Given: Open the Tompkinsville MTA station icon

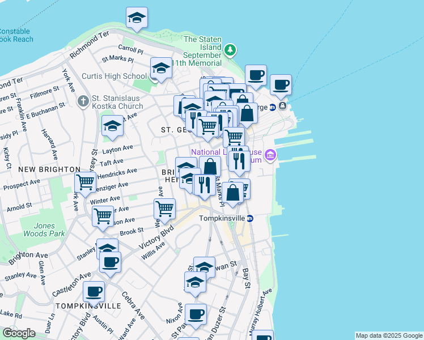Looking at the screenshot, I should [x=250, y=218].
